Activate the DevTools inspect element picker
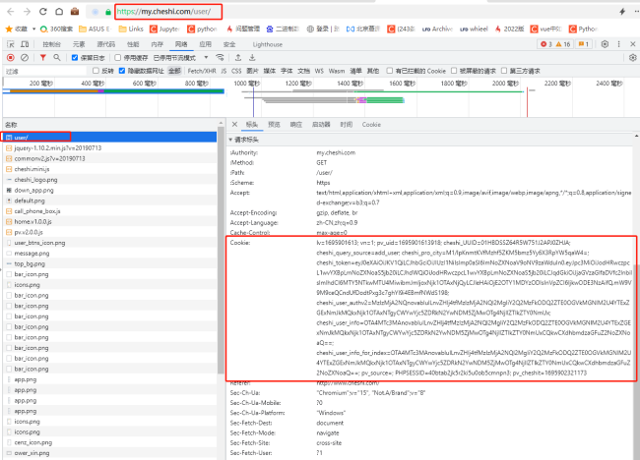Image resolution: width=640 pixels, height=460 pixels. point(11,44)
